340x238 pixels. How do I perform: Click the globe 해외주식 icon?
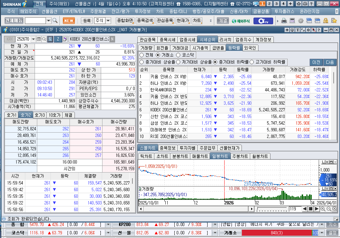[x=241, y=21]
